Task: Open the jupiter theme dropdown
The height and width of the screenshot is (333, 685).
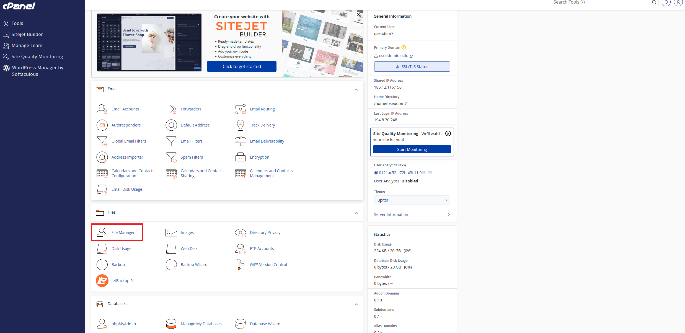Action: [x=412, y=200]
